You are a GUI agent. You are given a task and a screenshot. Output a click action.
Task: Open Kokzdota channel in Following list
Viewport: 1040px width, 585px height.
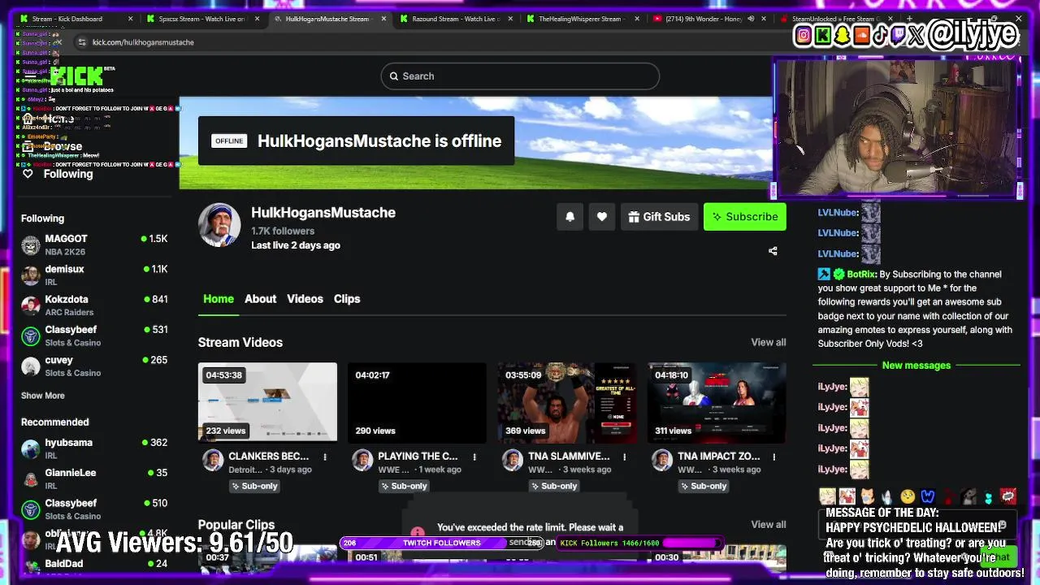coord(94,305)
